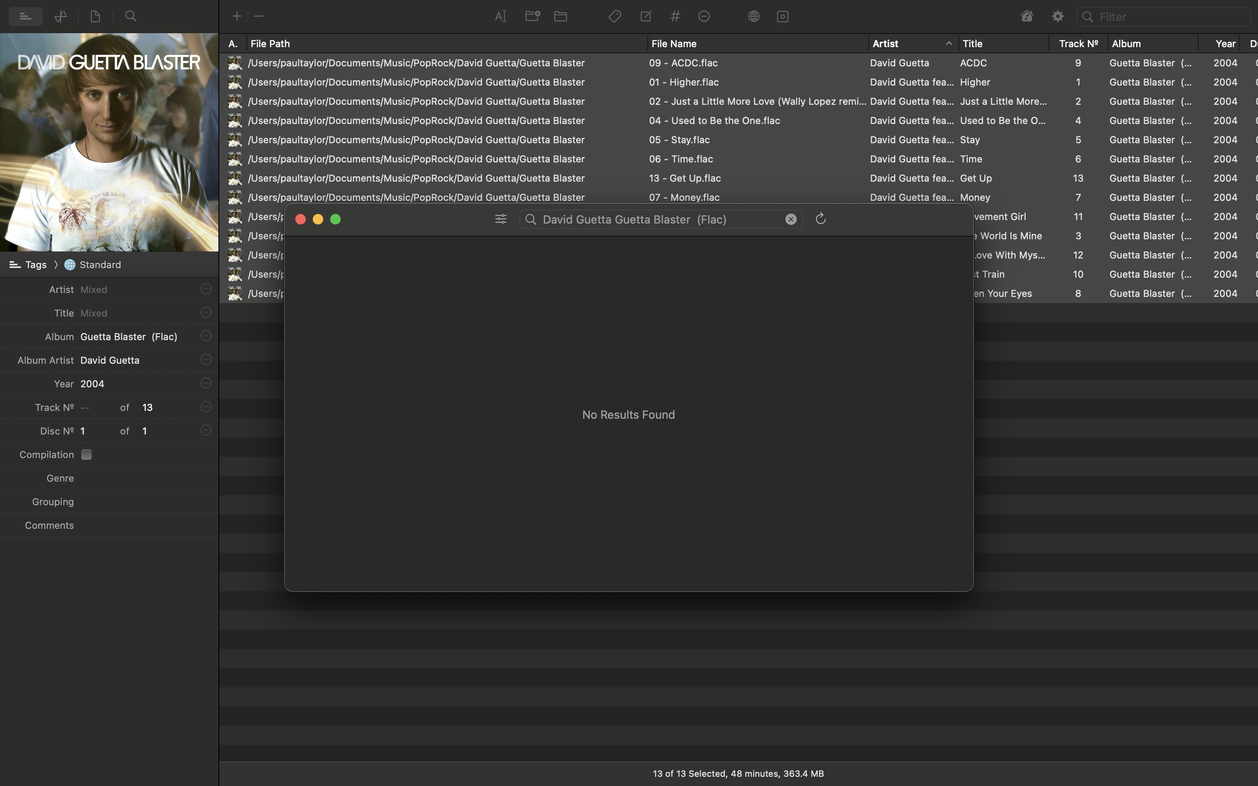Click the hash track numbering icon

pos(675,16)
